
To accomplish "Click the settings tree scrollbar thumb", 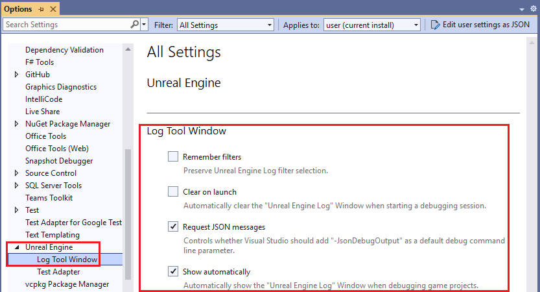I will (128, 214).
